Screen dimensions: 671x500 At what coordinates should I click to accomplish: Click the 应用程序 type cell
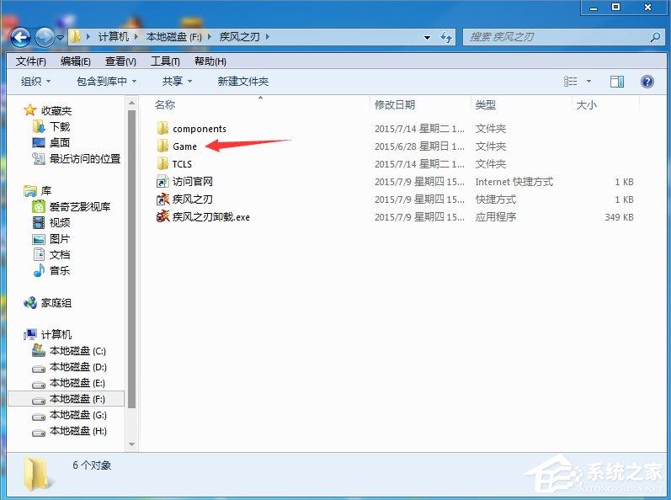point(496,217)
